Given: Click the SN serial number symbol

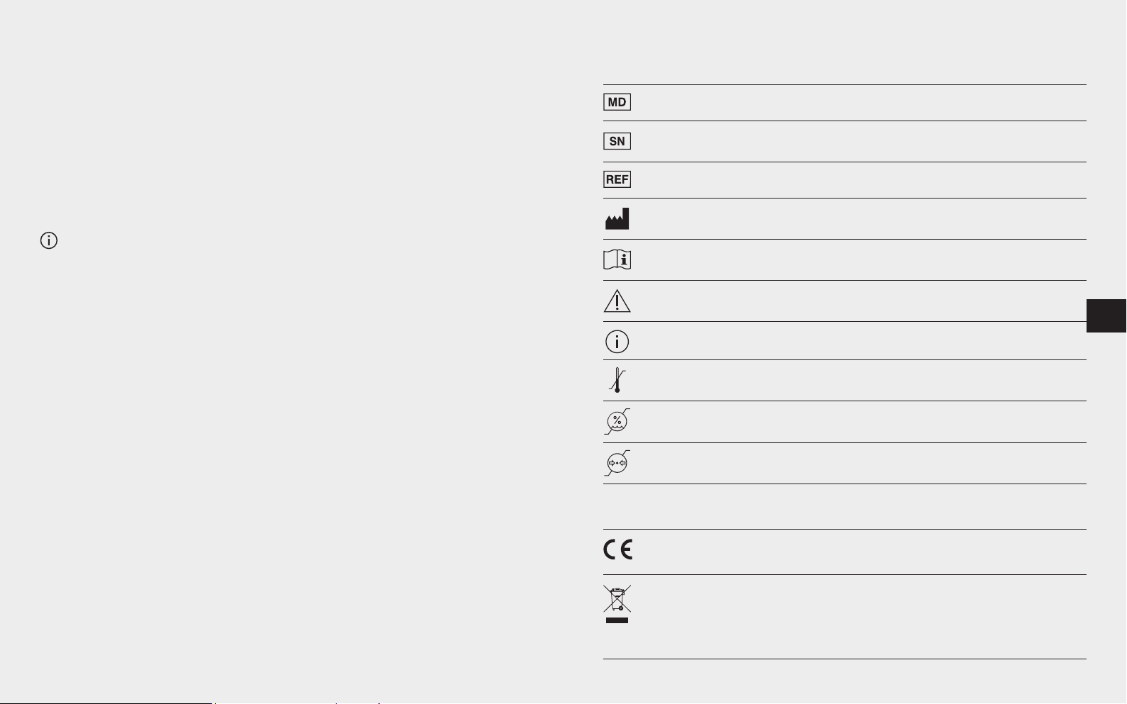Looking at the screenshot, I should click(x=617, y=141).
